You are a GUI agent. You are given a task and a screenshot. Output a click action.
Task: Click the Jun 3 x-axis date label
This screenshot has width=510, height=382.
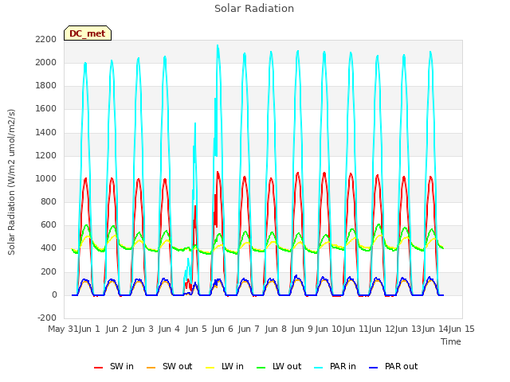(143, 329)
